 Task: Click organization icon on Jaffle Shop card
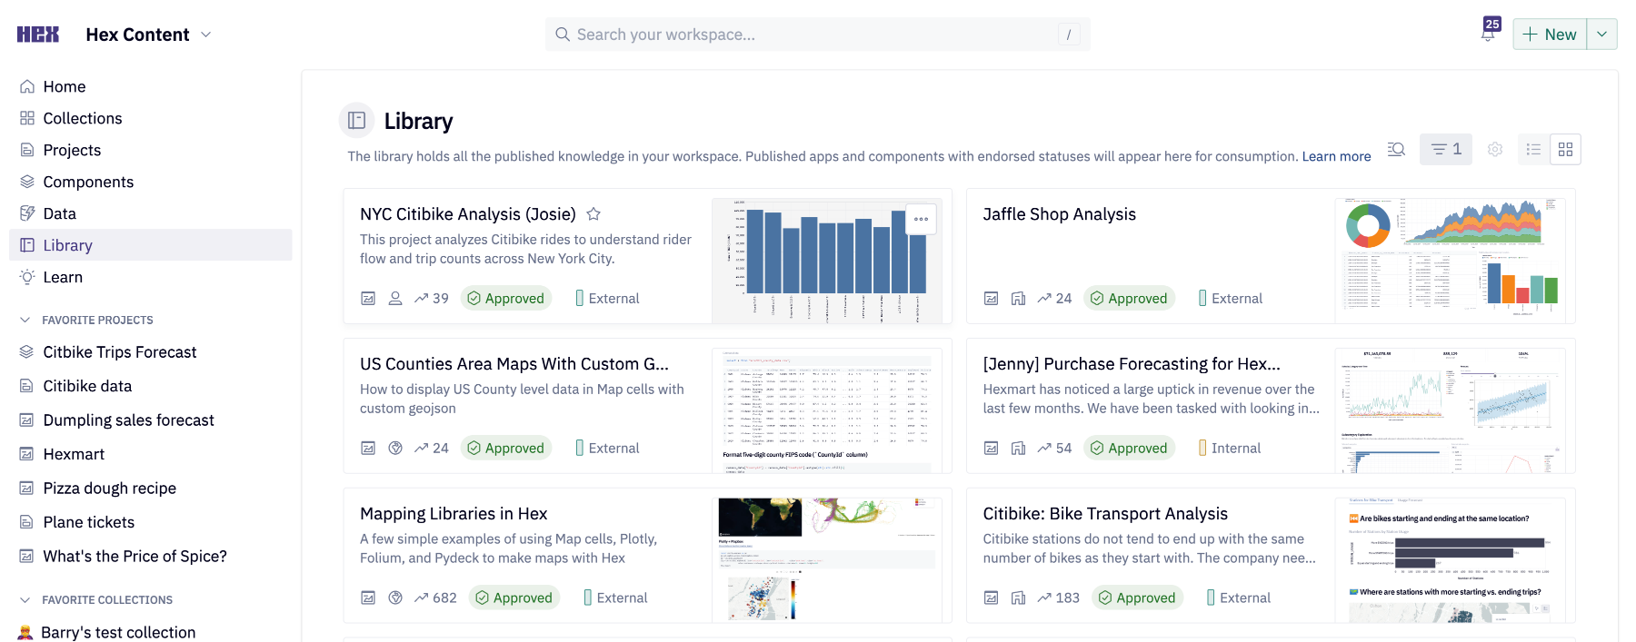1019,298
